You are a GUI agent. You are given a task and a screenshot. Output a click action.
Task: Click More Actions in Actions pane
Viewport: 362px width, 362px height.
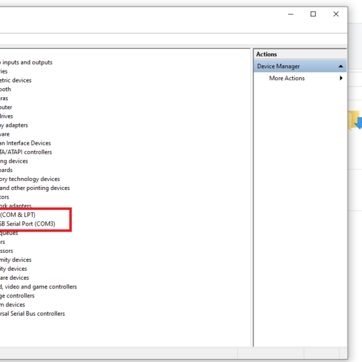tap(287, 78)
